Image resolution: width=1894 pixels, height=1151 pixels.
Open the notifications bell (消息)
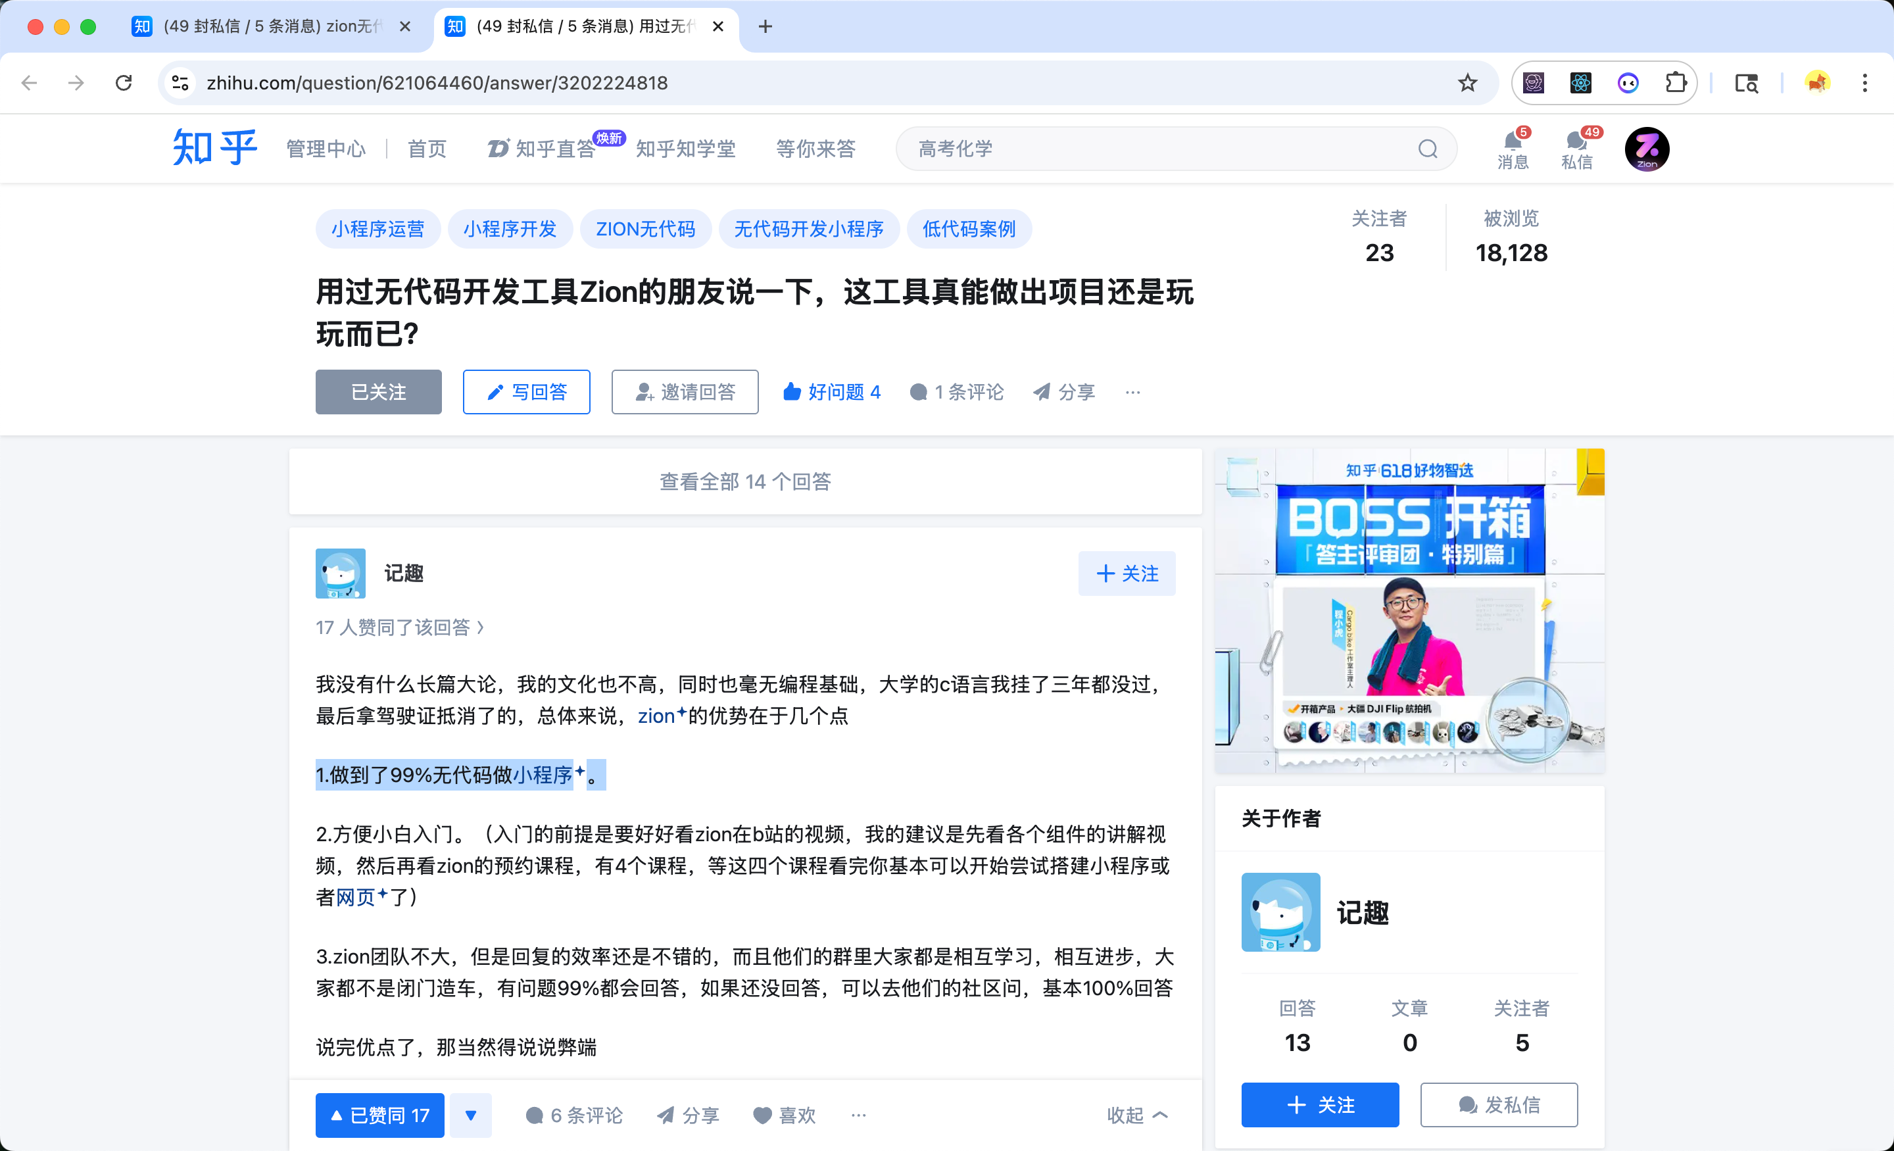[1513, 149]
